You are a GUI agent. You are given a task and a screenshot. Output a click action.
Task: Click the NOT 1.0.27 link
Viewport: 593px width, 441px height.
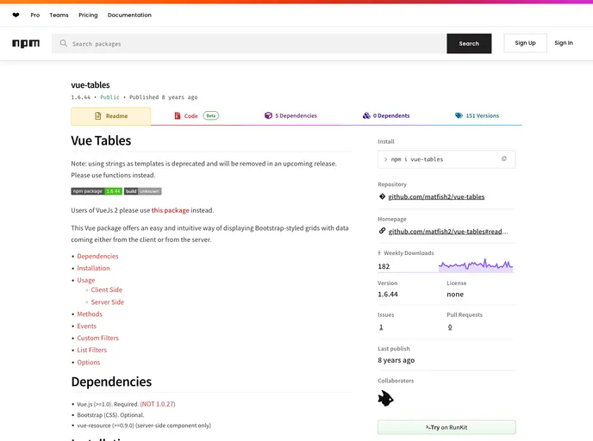coord(158,404)
